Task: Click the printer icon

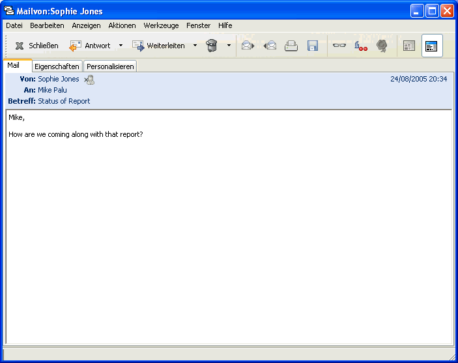Action: pos(291,46)
